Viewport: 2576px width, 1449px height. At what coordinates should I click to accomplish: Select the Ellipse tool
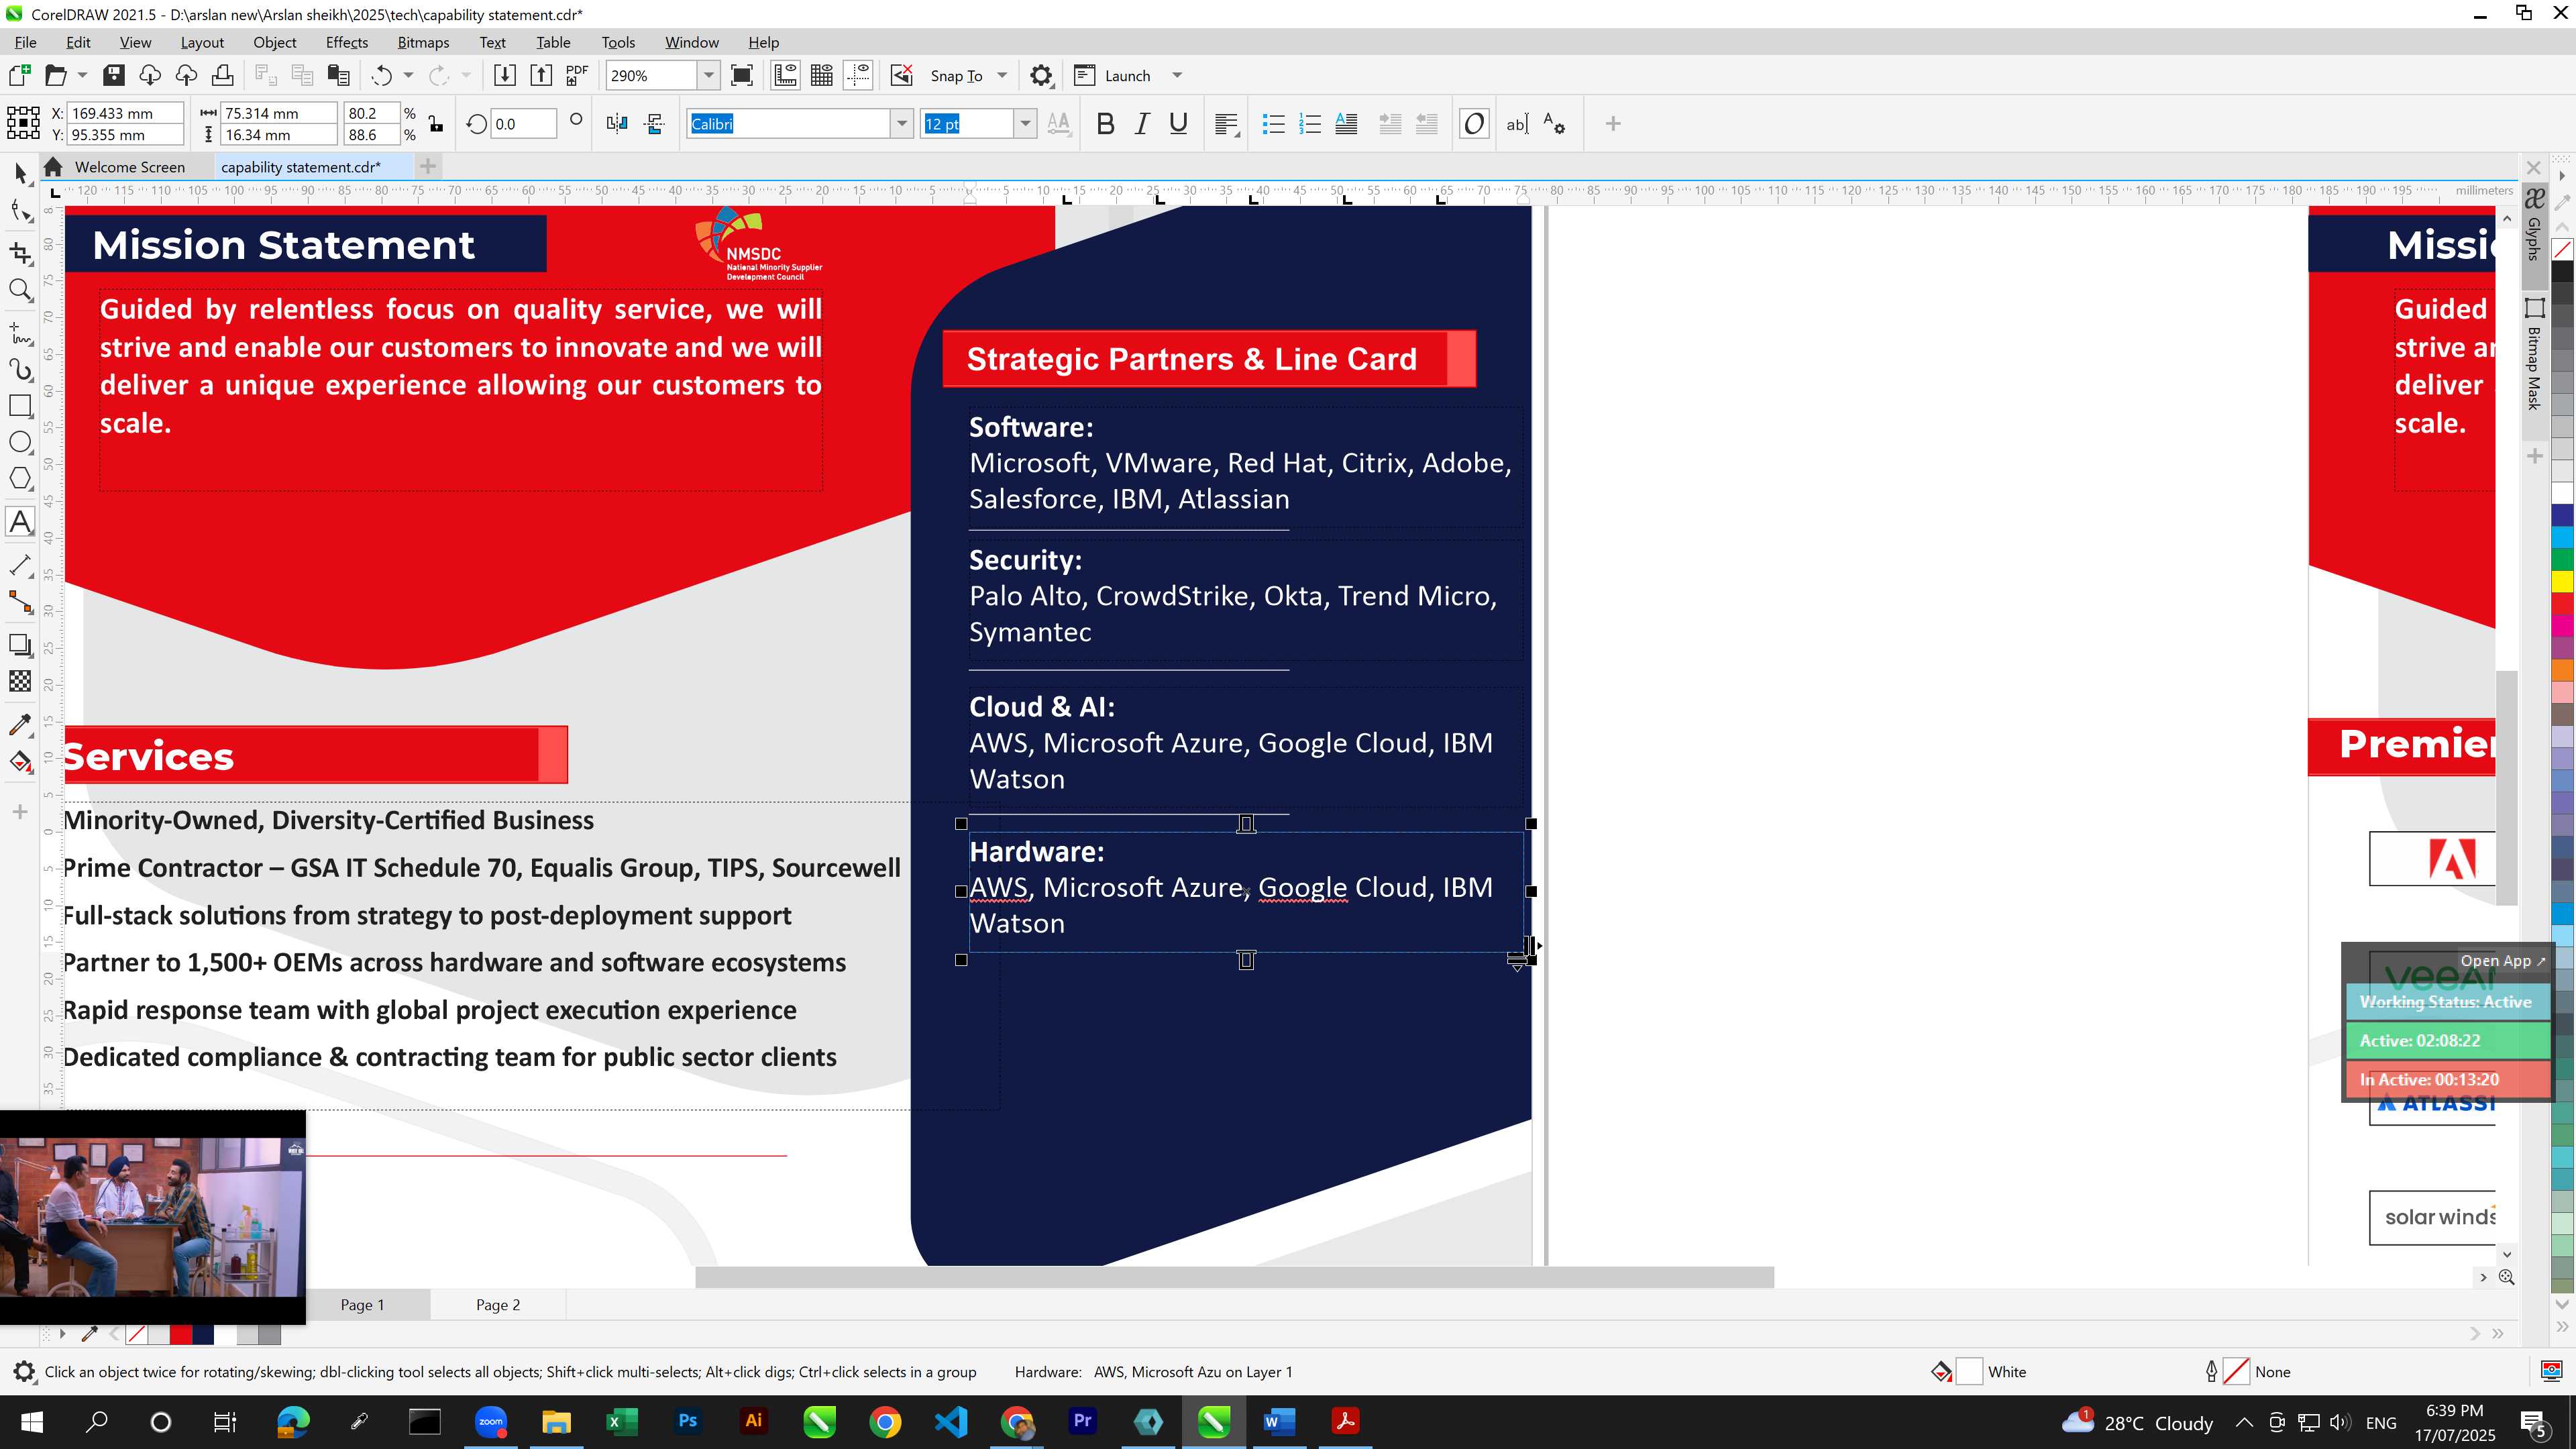[x=20, y=442]
